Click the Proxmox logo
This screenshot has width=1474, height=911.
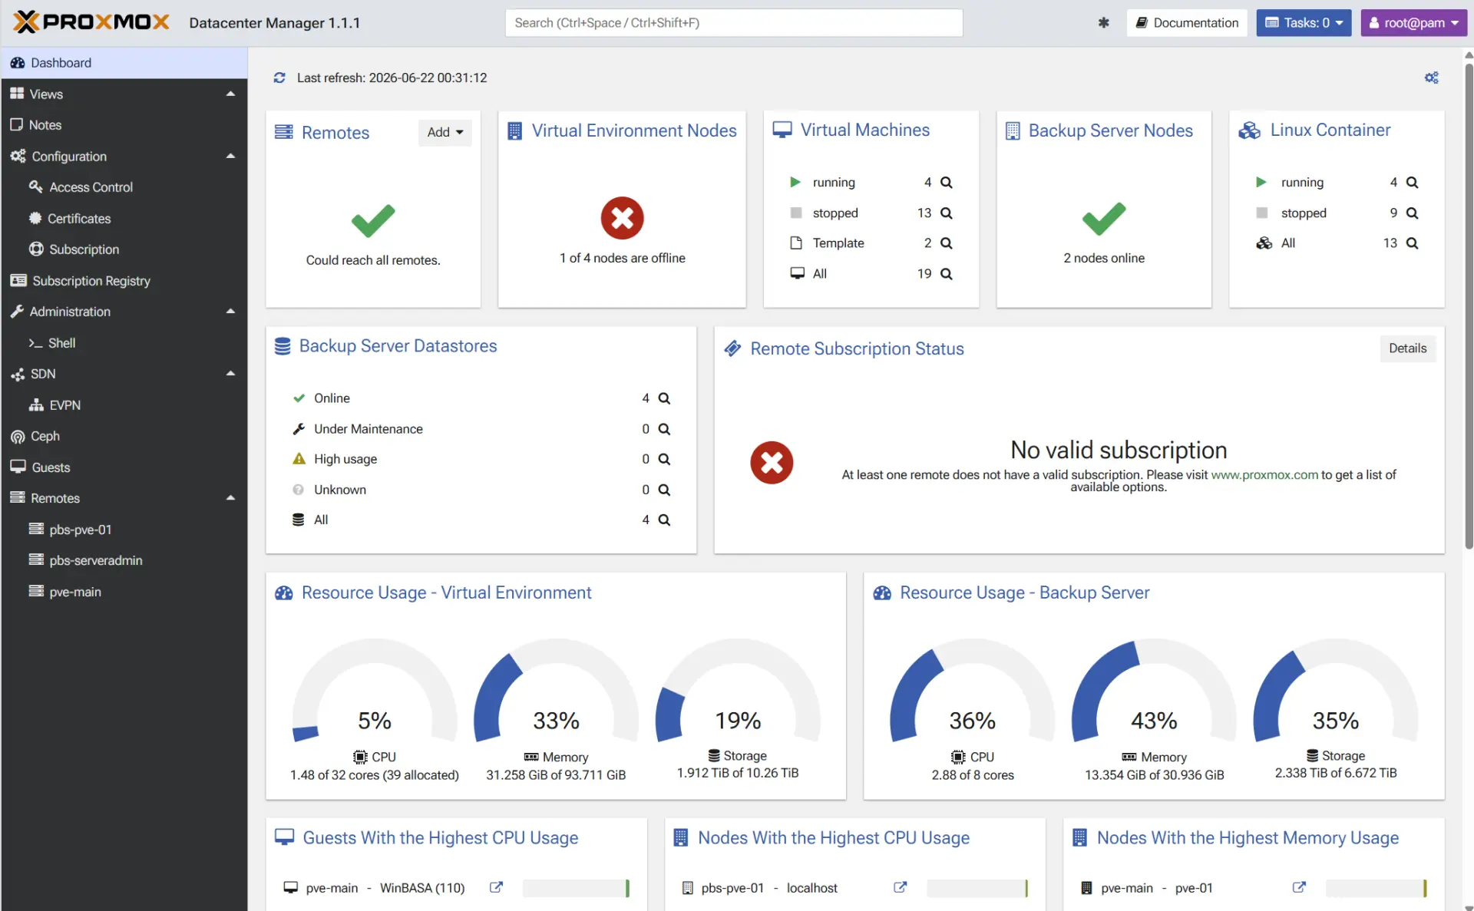[91, 22]
